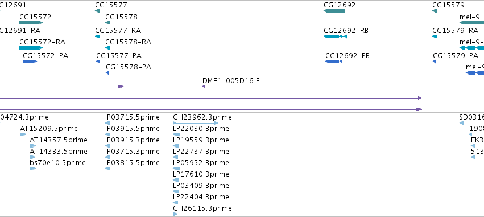Screen dimensions: 484x217
Task: Click the bs70e10.5prime label
Action: pos(57,162)
